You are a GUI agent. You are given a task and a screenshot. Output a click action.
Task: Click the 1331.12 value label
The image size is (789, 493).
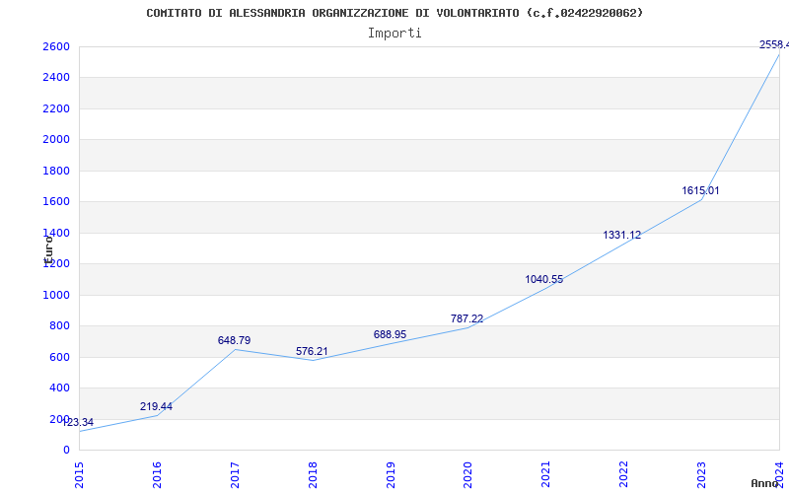click(x=621, y=235)
